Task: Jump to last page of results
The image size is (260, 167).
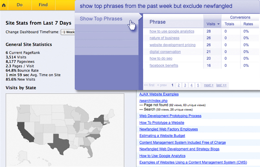Action: 221,85
